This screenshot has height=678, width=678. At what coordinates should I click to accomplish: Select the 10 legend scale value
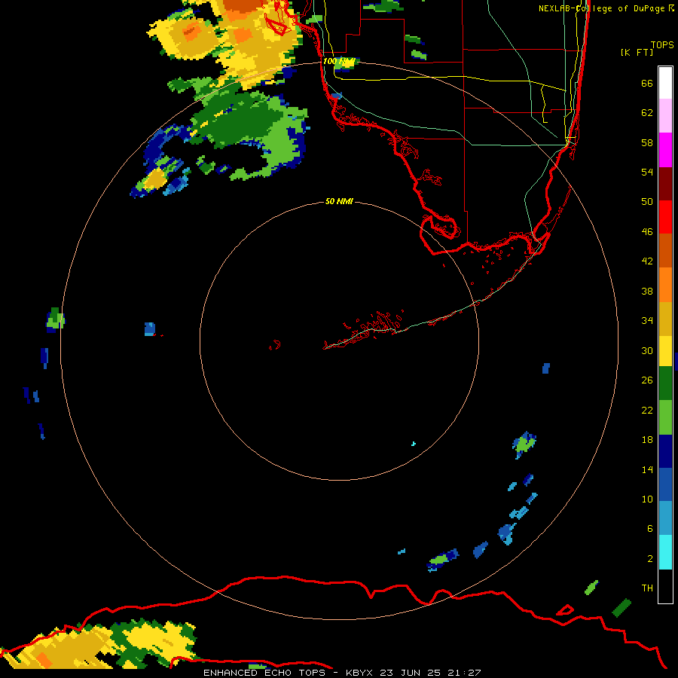[647, 499]
